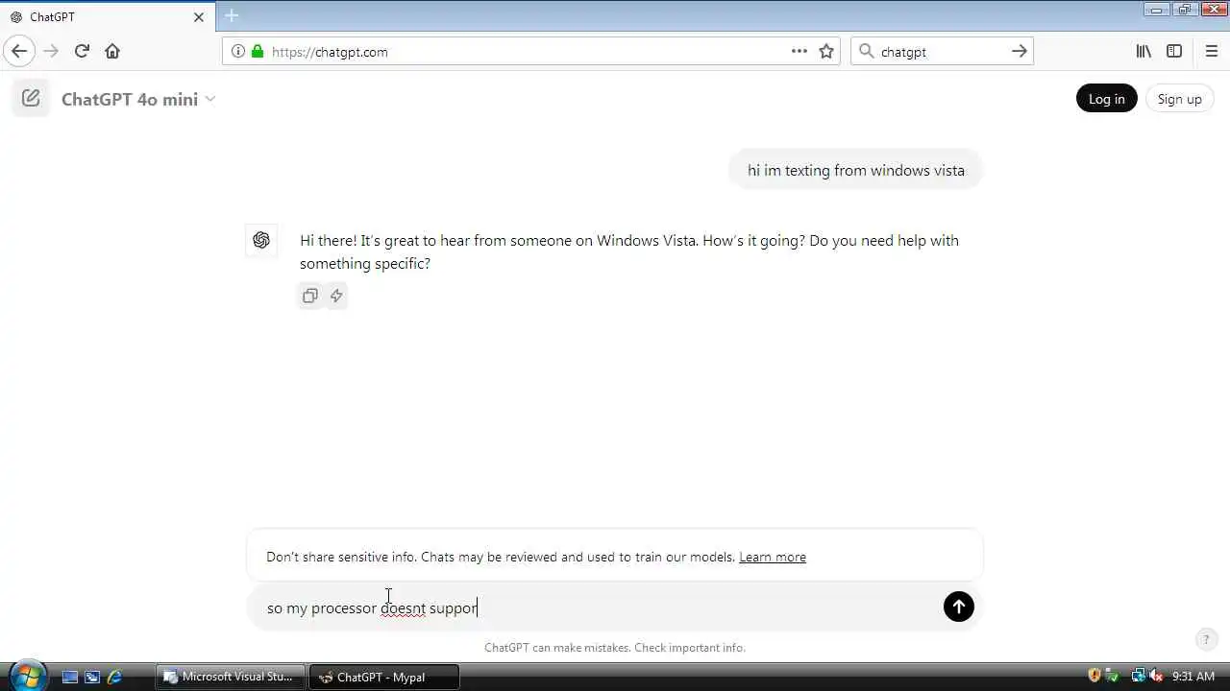Go forward in browser history
This screenshot has height=691, width=1230.
pos(51,51)
